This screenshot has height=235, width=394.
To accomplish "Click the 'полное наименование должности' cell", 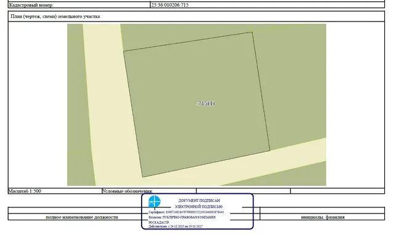I will coord(82,217).
